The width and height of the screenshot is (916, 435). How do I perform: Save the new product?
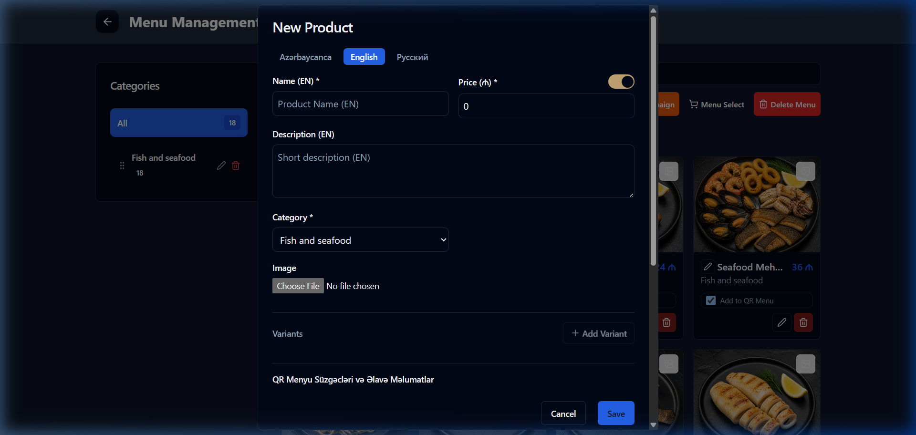click(616, 413)
